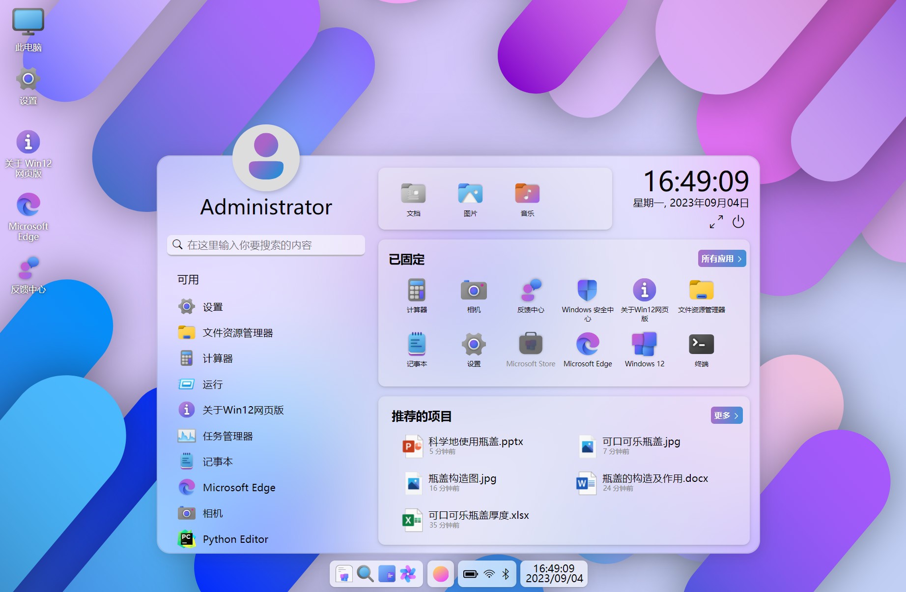Open File Explorer in pinned section
Image resolution: width=906 pixels, height=592 pixels.
click(702, 296)
